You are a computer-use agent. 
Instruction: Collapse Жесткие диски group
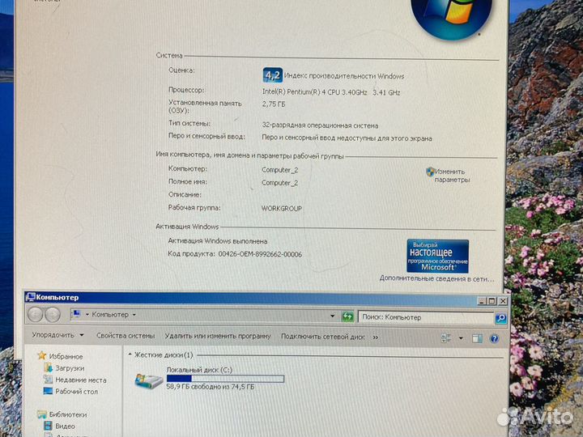130,354
